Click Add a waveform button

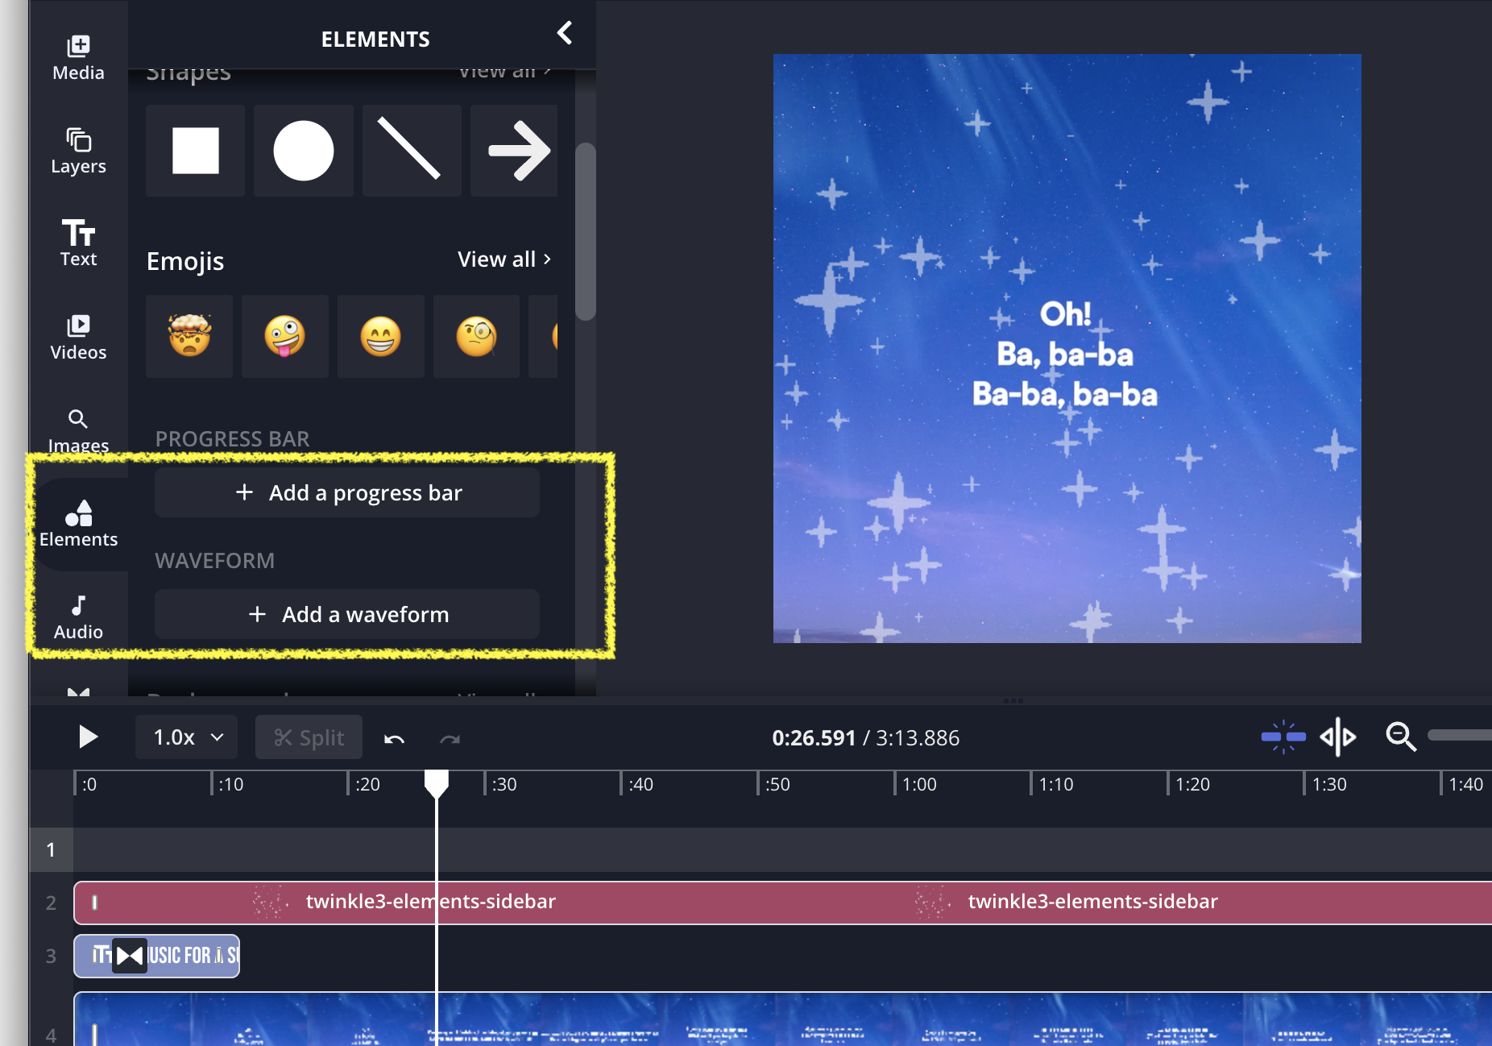347,614
